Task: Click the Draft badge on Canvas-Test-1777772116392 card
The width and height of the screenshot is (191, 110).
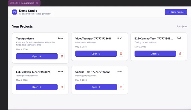Action: pyautogui.click(x=120, y=72)
